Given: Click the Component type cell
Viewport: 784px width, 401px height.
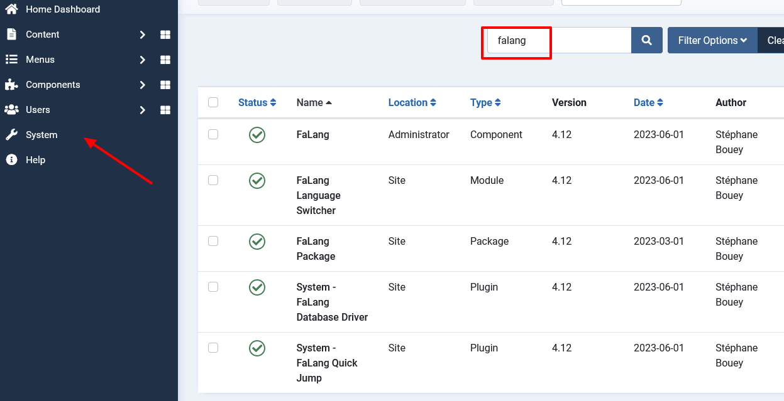Looking at the screenshot, I should pos(496,134).
